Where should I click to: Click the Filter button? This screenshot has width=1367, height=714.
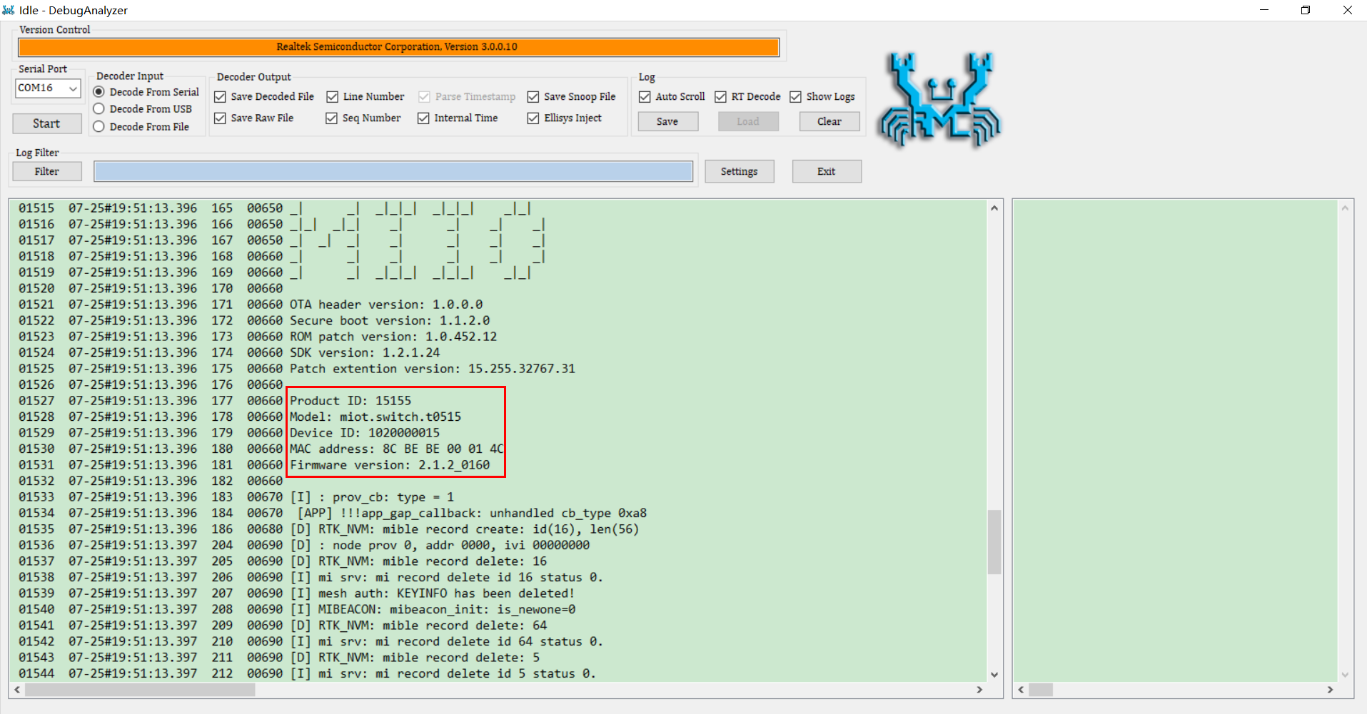click(x=47, y=172)
